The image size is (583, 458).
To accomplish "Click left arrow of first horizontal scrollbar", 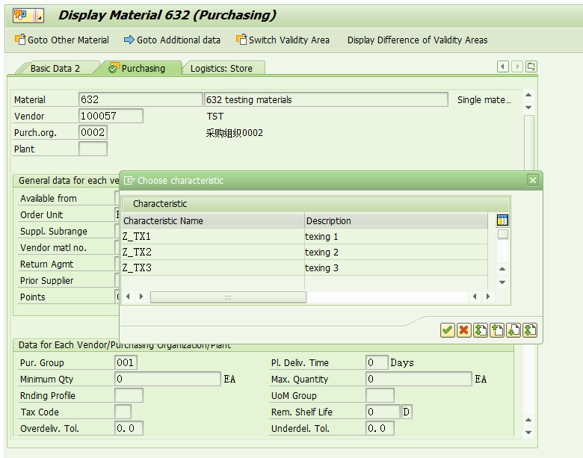I will coord(129,297).
